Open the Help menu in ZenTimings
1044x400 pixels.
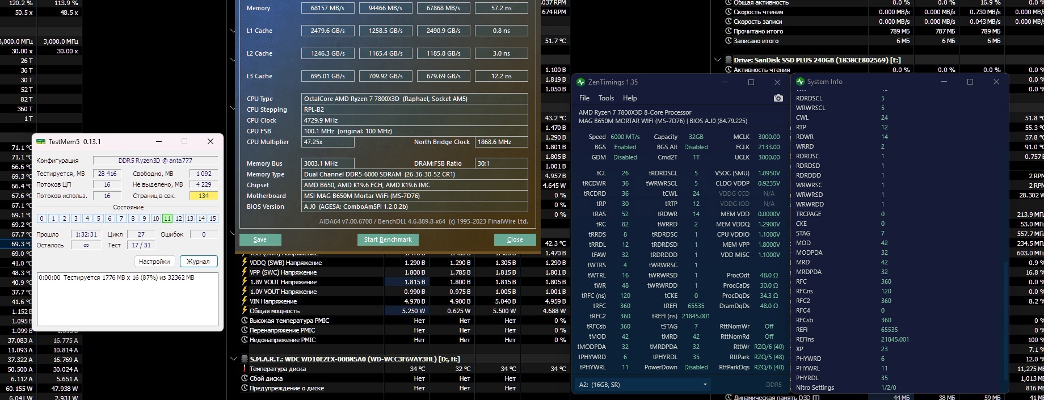pyautogui.click(x=630, y=98)
